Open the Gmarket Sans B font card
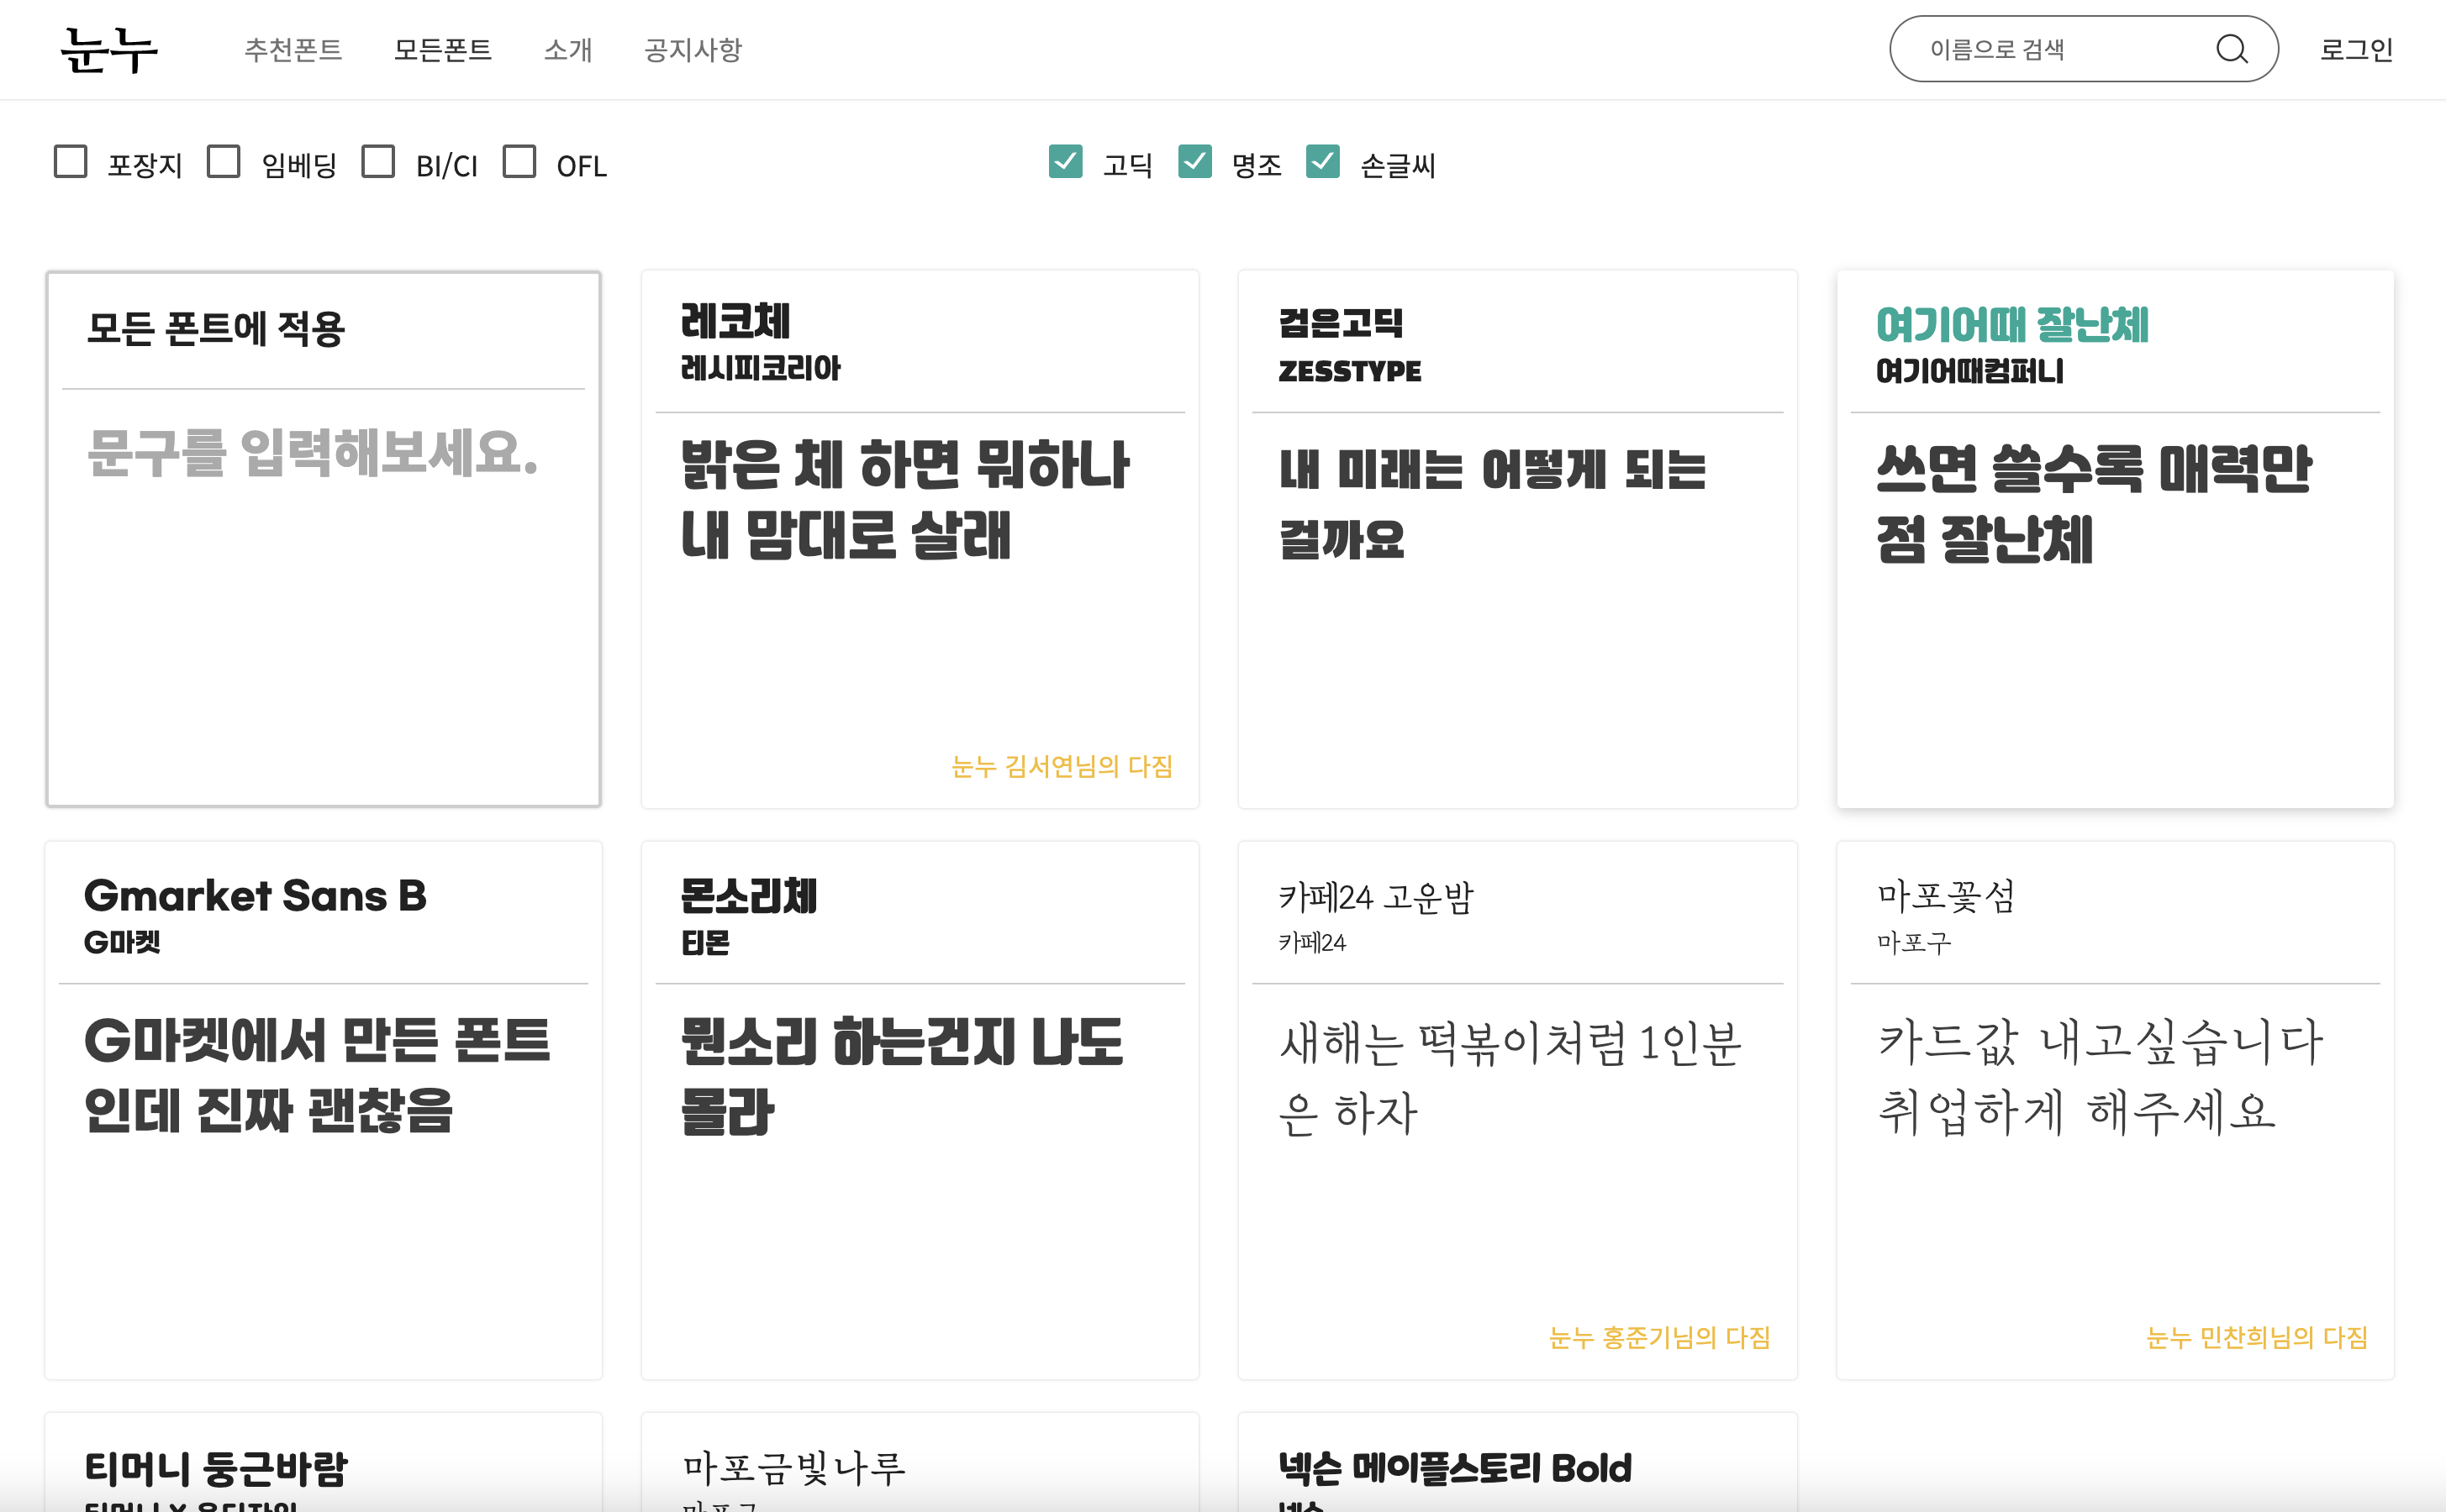This screenshot has width=2446, height=1512. 255,896
